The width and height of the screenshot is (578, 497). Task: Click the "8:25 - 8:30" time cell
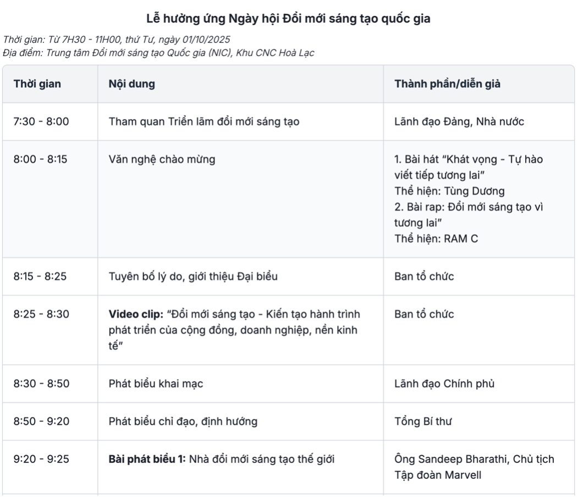click(41, 314)
